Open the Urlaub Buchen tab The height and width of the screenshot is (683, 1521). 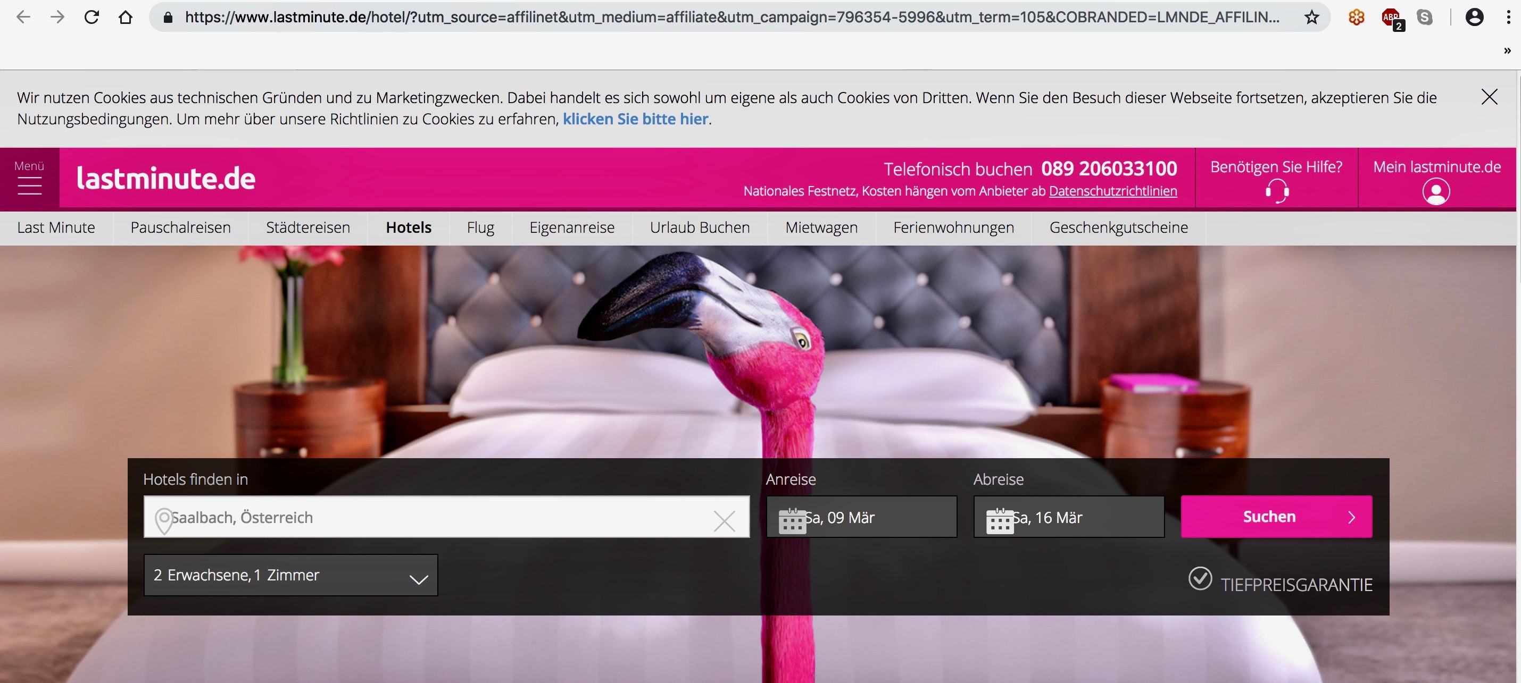[x=700, y=227]
